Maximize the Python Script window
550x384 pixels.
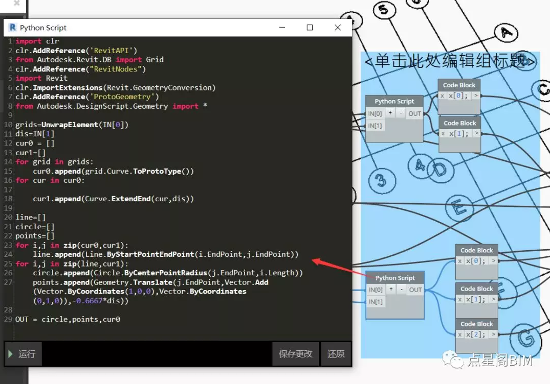[310, 27]
